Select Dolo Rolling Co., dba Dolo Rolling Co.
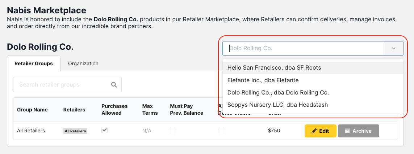The image size is (414, 154). pos(278,92)
